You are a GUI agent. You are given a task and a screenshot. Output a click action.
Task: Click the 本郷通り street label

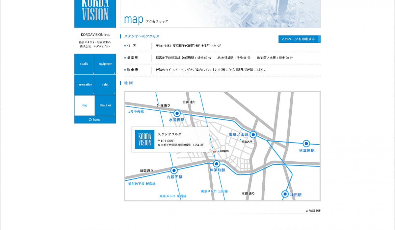pos(248,194)
